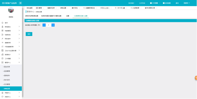197x99 pixels.
Task: Expand the 预警中心 menu chevron
Action: (19, 93)
